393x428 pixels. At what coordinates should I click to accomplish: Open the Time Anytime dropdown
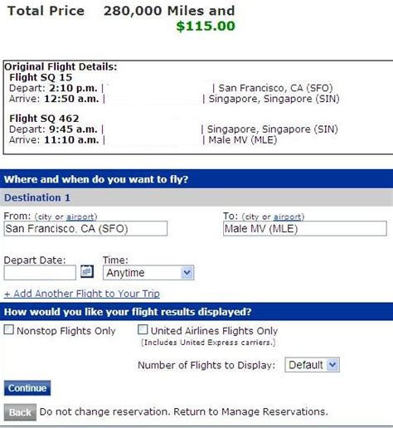coord(148,273)
